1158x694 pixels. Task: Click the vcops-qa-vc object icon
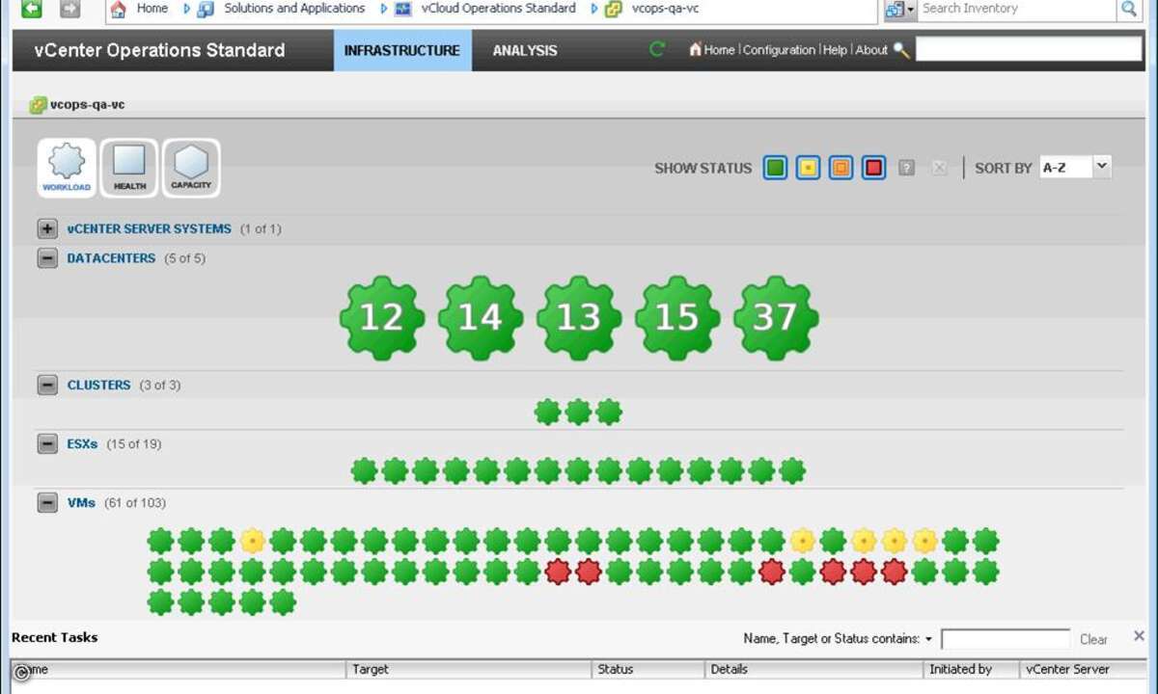(39, 104)
